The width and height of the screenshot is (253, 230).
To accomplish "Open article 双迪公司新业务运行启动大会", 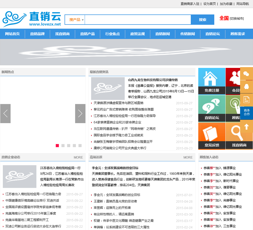I will point(33,226).
